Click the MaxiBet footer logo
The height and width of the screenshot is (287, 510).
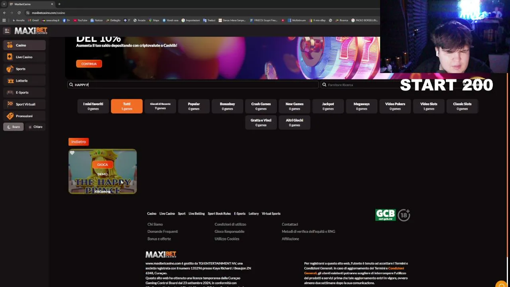161,254
